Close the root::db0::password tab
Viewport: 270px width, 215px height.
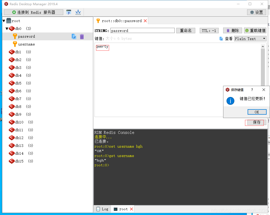145,21
